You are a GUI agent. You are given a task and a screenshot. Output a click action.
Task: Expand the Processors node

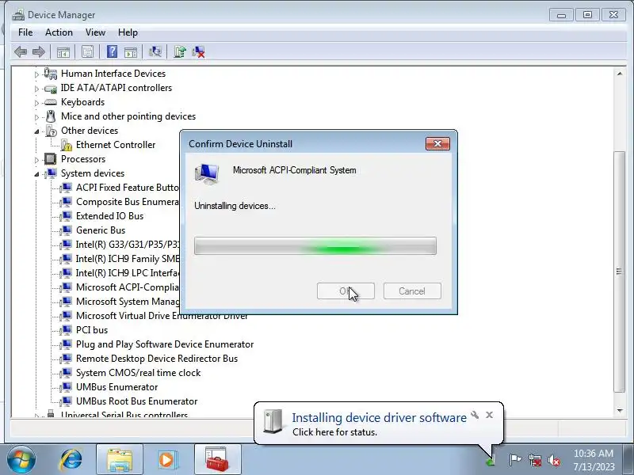coord(36,160)
